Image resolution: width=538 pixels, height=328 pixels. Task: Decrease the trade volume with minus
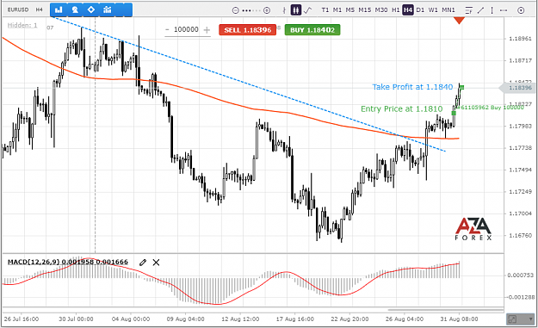click(x=167, y=30)
